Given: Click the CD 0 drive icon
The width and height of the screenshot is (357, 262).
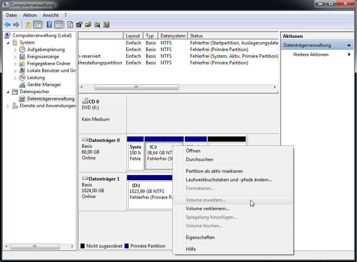Looking at the screenshot, I should pos(85,101).
